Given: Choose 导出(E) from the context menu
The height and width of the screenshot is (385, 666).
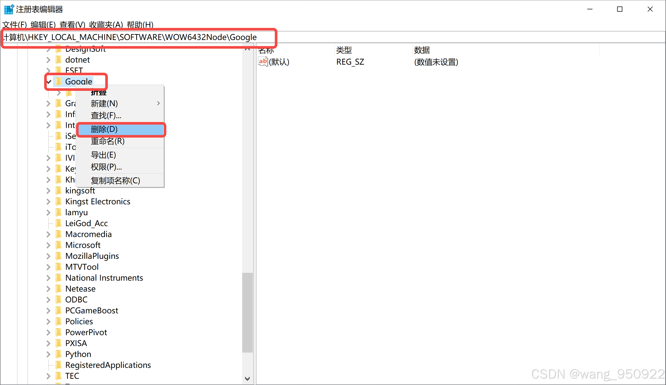Looking at the screenshot, I should pos(103,155).
